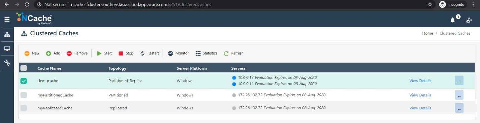The height and width of the screenshot is (123, 480).
Task: Click the Replicated topology cell
Action: click(118, 108)
